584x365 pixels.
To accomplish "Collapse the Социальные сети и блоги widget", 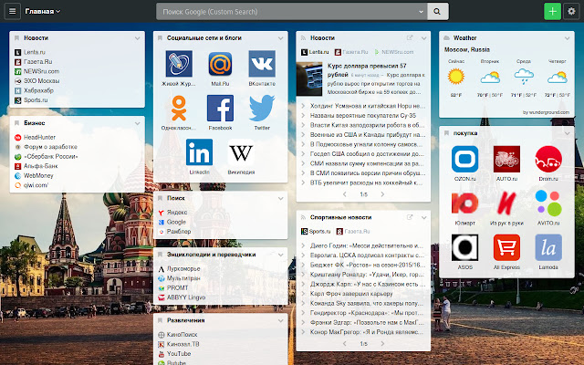I will [282, 38].
